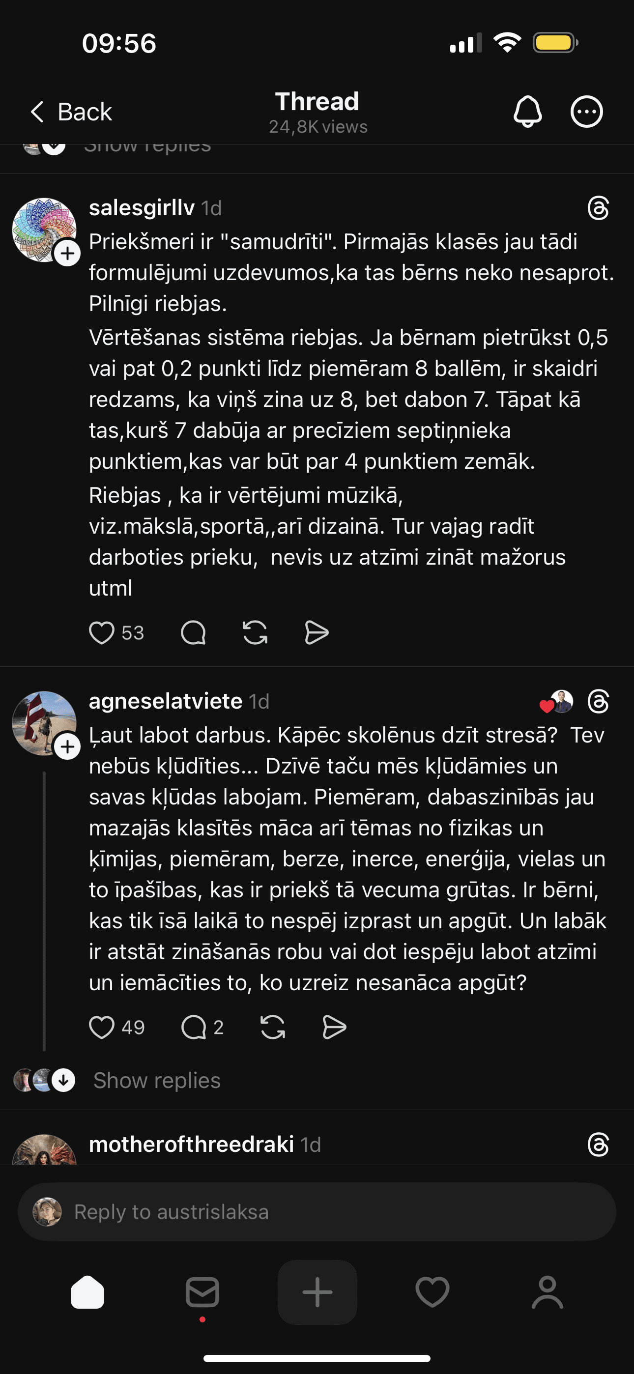
Task: Like the agneselatviete reply
Action: click(x=101, y=1027)
